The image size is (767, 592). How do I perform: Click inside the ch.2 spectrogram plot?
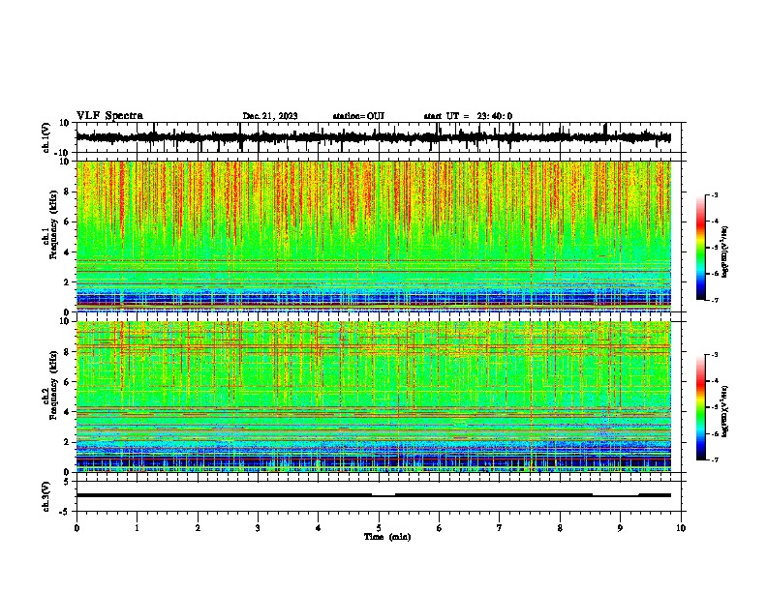coord(374,397)
